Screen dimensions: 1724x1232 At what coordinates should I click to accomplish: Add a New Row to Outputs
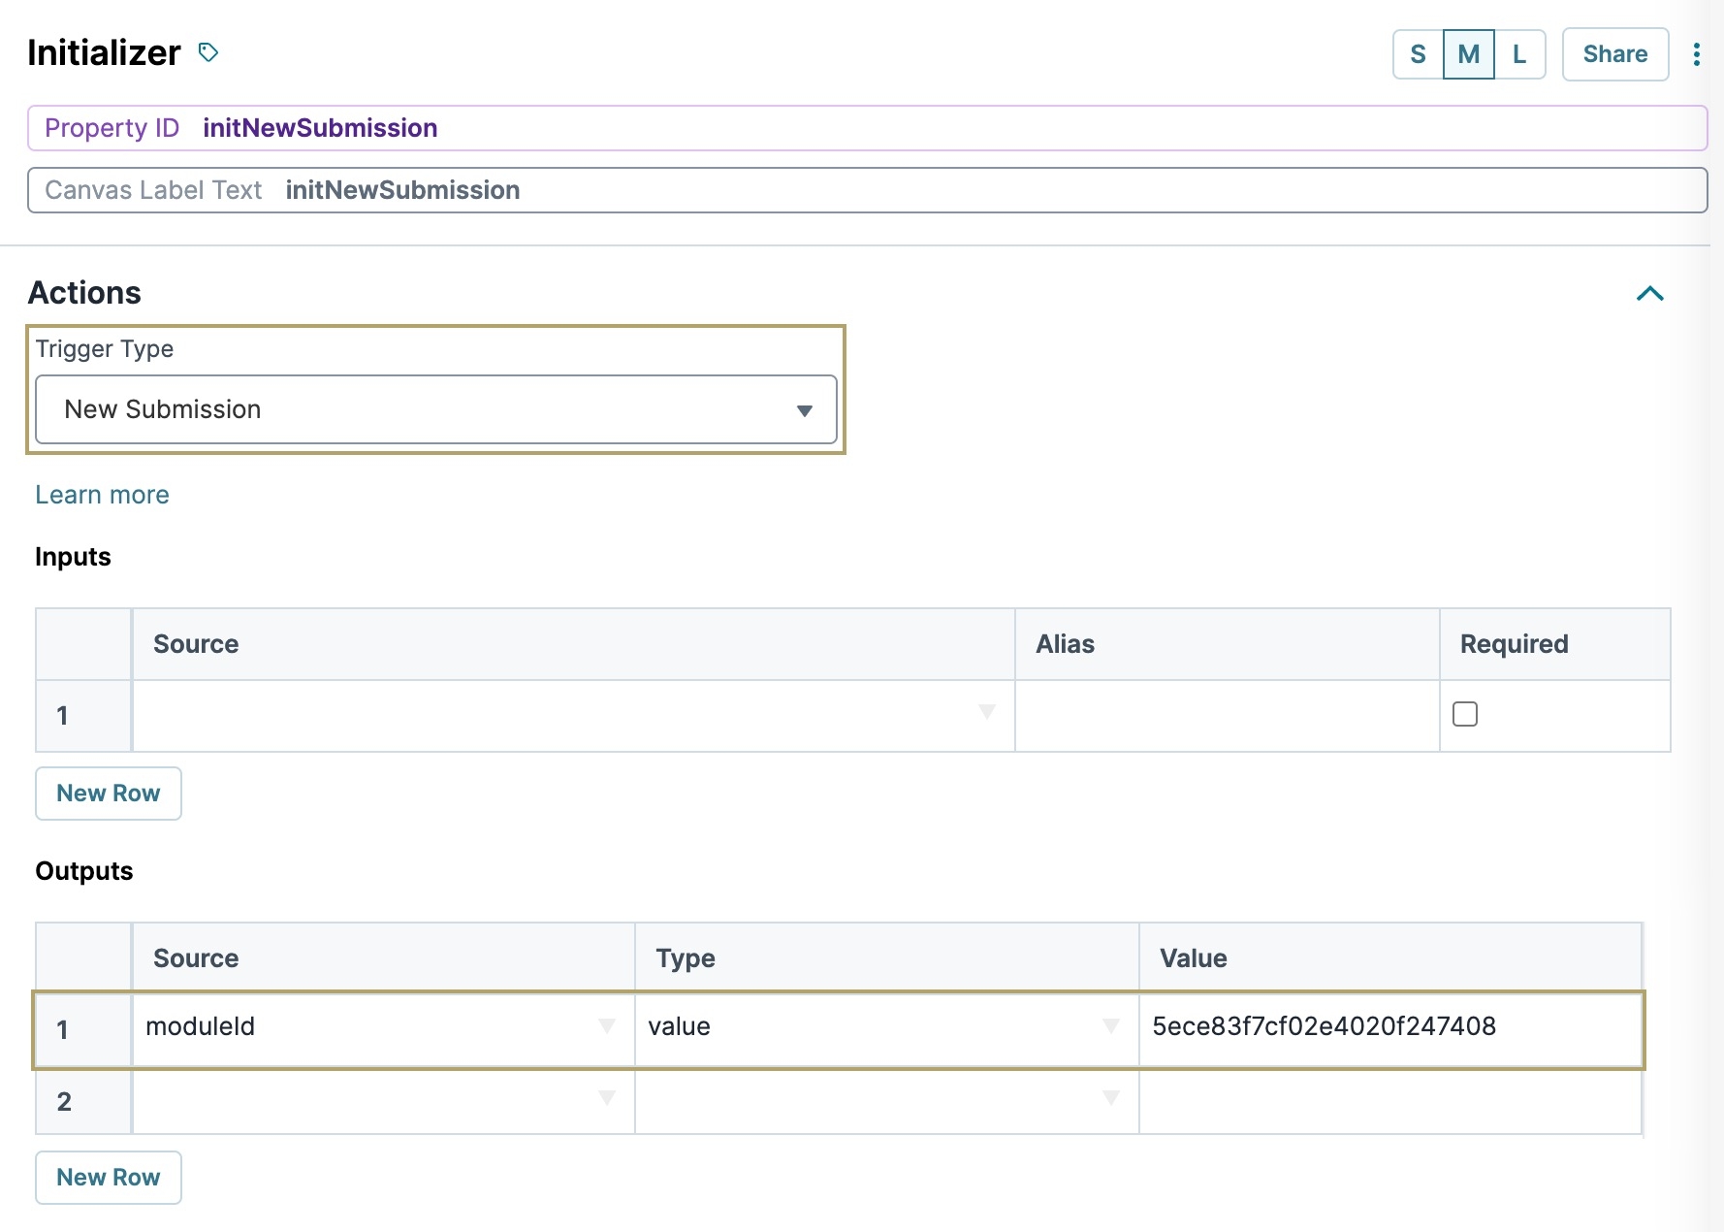tap(109, 1178)
